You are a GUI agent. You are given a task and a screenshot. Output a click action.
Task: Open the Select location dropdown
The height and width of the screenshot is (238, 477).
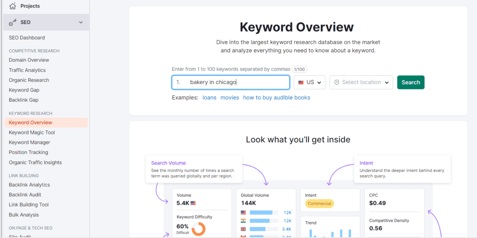[x=361, y=82]
